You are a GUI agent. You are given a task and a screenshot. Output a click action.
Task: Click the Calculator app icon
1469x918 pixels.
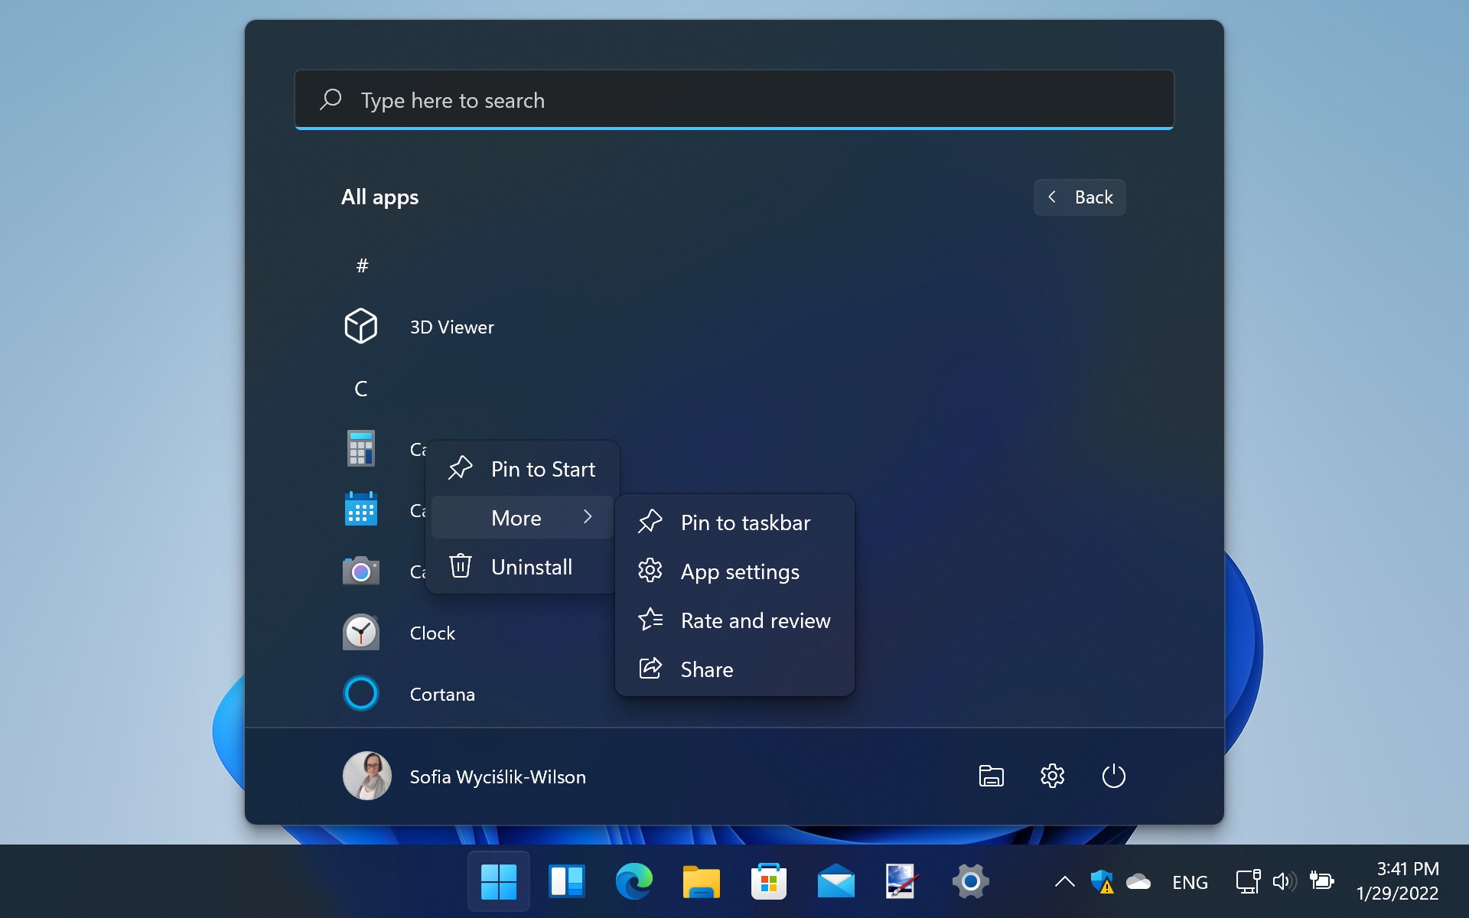360,448
